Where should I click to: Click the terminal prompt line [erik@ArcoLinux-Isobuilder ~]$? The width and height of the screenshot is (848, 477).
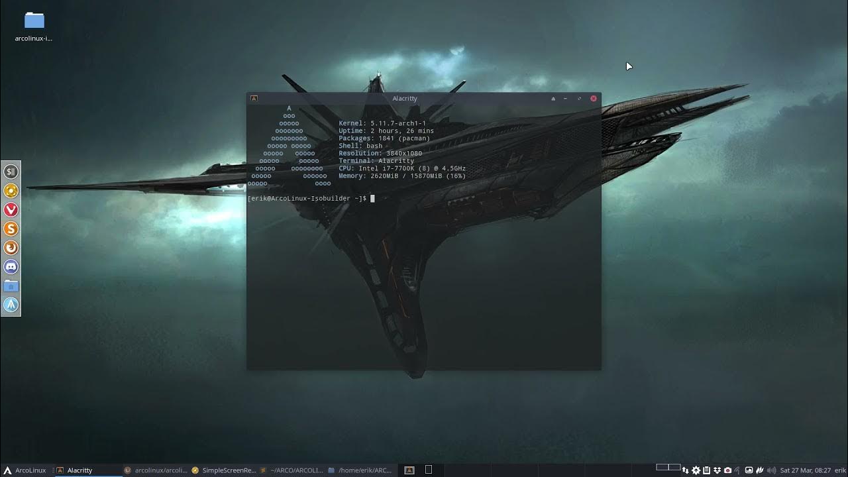point(307,198)
